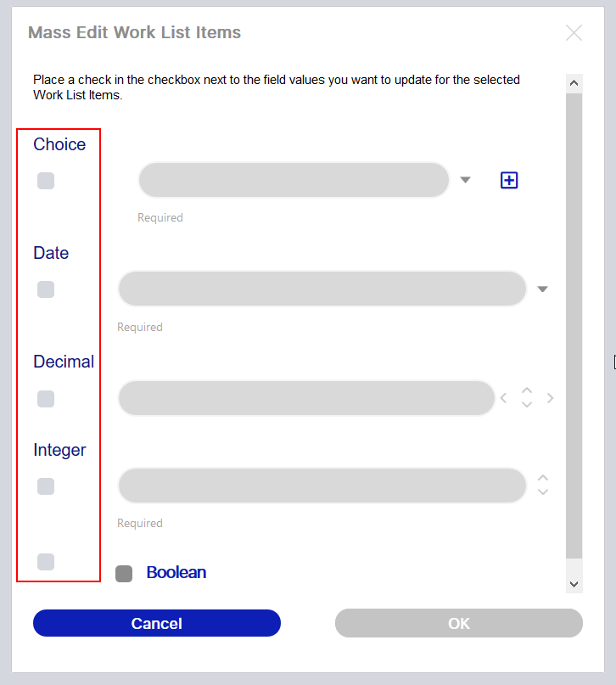616x685 pixels.
Task: Click the scrollbar down arrow
Action: point(574,584)
